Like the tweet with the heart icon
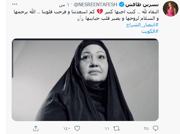 (77, 128)
